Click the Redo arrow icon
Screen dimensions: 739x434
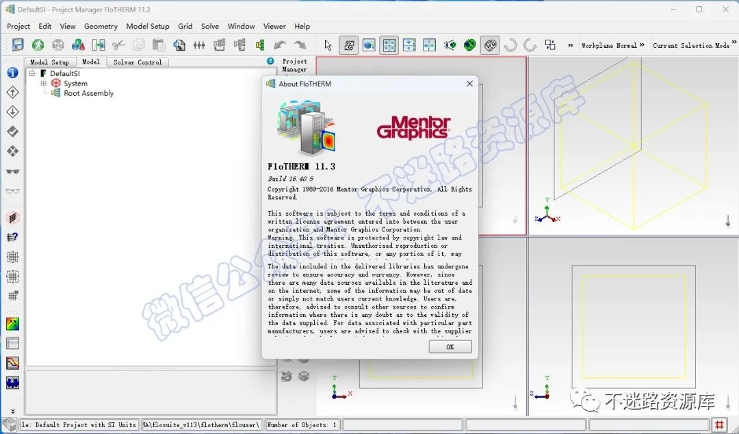tap(300, 44)
